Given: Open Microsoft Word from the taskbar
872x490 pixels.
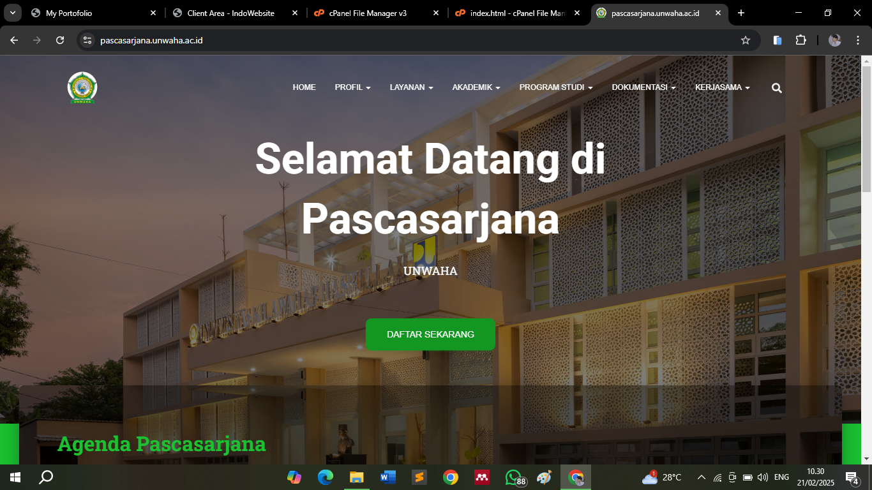Looking at the screenshot, I should pyautogui.click(x=387, y=477).
